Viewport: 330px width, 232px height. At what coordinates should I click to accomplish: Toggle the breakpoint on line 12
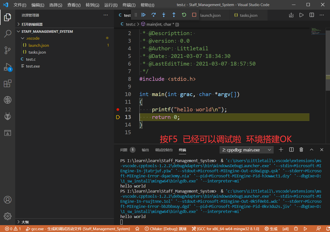tap(118, 110)
